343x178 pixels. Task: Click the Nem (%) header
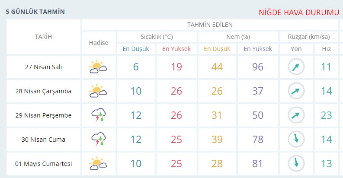pyautogui.click(x=238, y=37)
